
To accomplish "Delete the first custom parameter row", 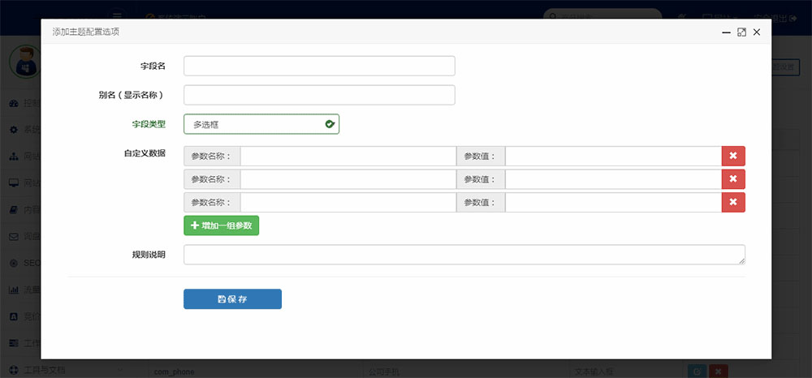I will [733, 156].
